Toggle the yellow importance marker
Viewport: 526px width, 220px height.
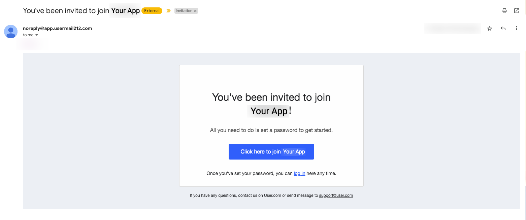169,11
